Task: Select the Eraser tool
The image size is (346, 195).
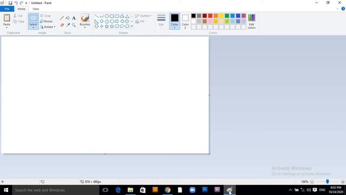Action: [x=62, y=25]
